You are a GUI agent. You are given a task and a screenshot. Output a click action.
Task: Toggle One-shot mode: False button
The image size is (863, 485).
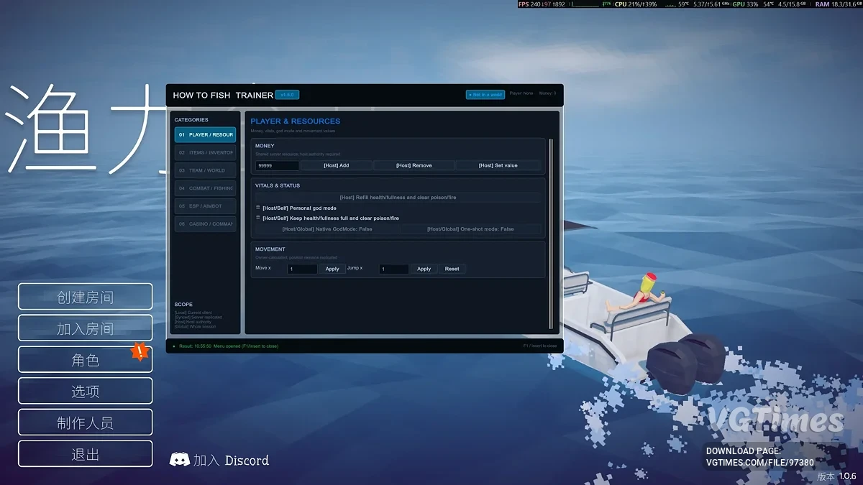pos(470,229)
